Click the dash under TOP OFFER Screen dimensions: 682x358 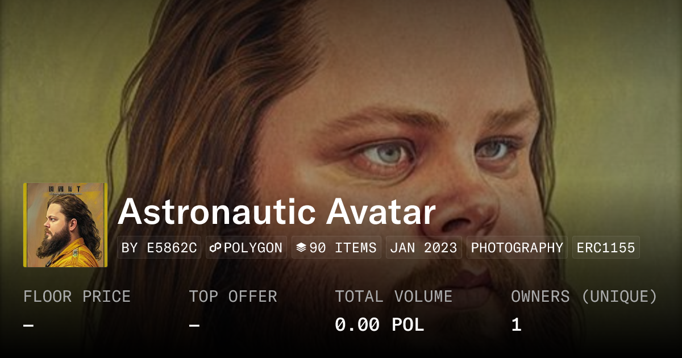[x=194, y=325]
